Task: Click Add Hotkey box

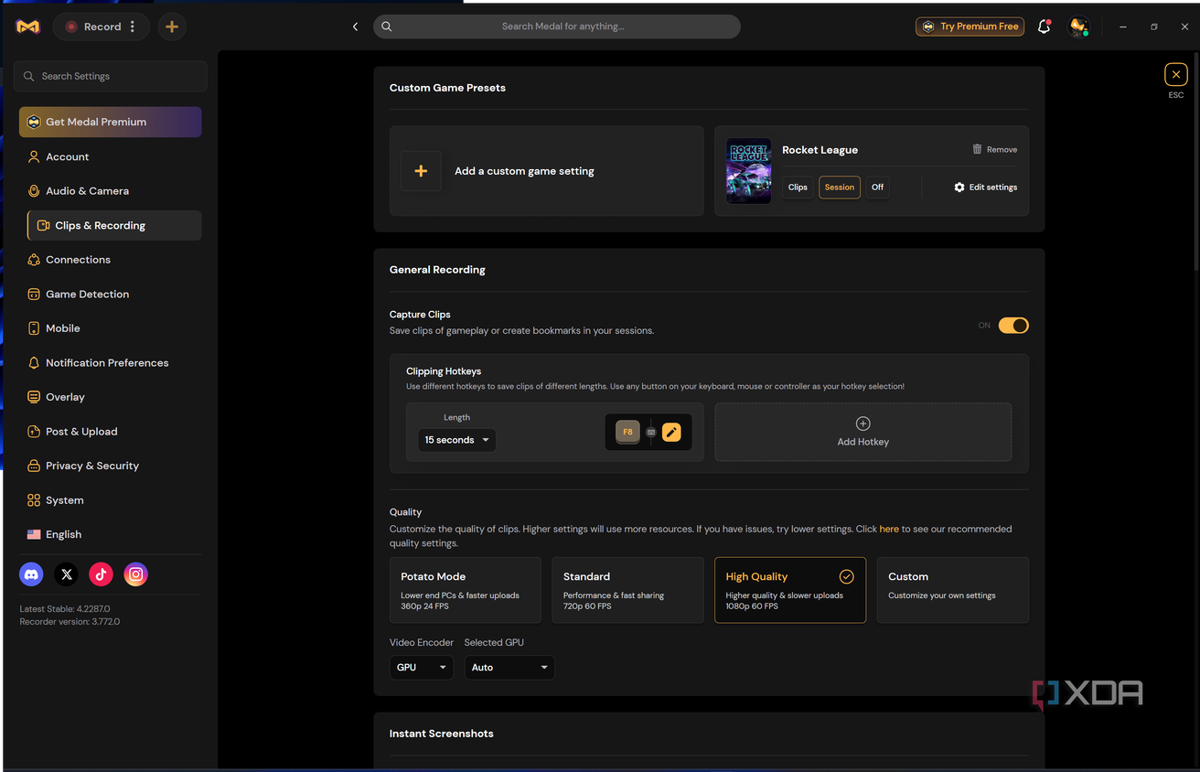Action: click(863, 432)
